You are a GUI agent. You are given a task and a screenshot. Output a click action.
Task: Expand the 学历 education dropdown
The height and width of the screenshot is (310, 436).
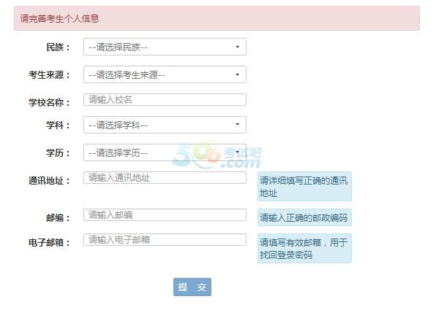[165, 152]
